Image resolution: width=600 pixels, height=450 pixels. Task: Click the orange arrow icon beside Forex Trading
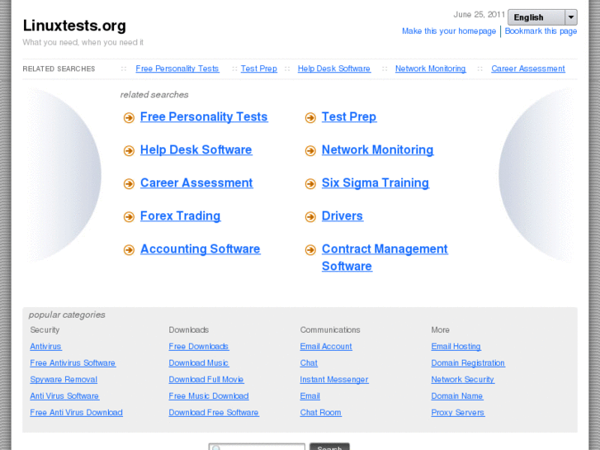[x=129, y=217]
